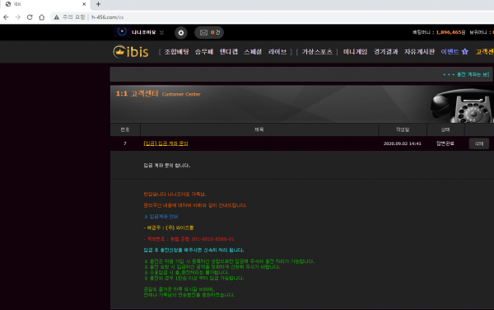Open the 조합베팅 menu item
Viewport: 494px width, 310px height.
click(x=176, y=52)
